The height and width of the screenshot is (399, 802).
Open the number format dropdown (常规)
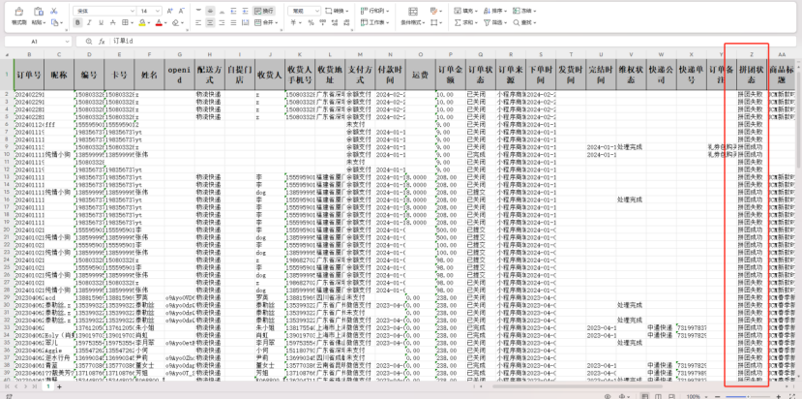pyautogui.click(x=304, y=11)
